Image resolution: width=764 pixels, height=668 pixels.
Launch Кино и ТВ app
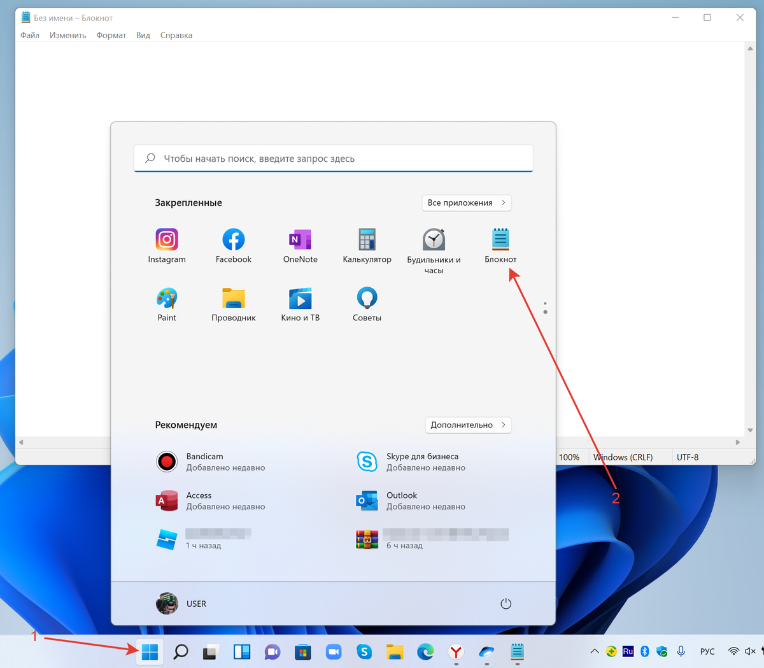click(301, 304)
